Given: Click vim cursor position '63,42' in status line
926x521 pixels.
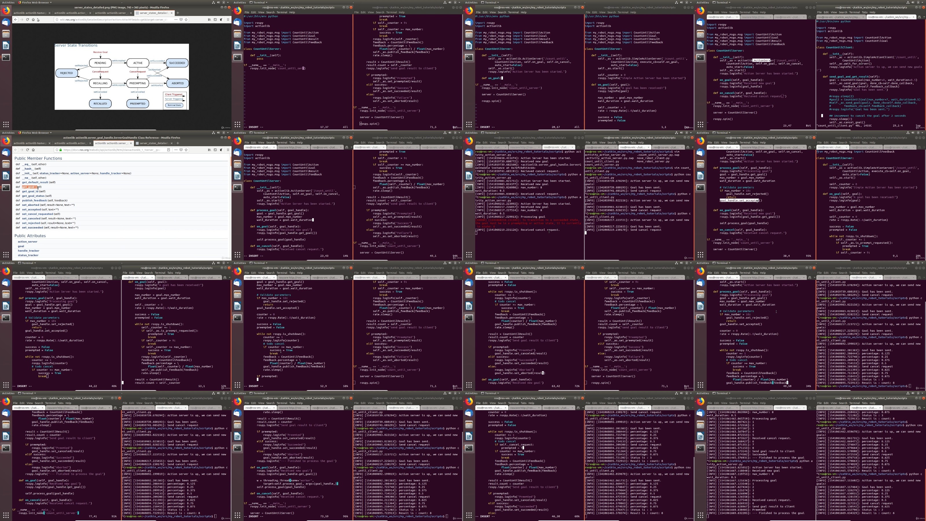Looking at the screenshot, I should point(555,386).
